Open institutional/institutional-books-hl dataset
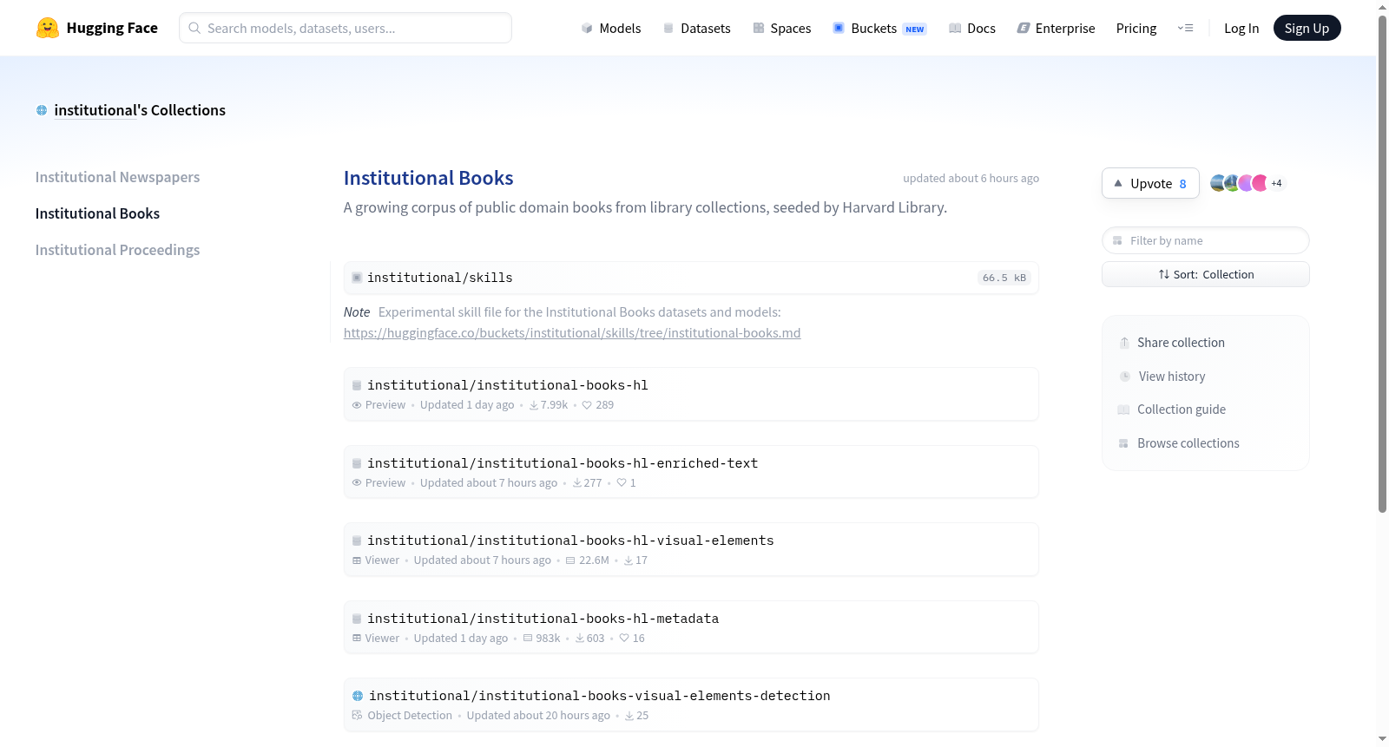1389x747 pixels. [x=507, y=385]
